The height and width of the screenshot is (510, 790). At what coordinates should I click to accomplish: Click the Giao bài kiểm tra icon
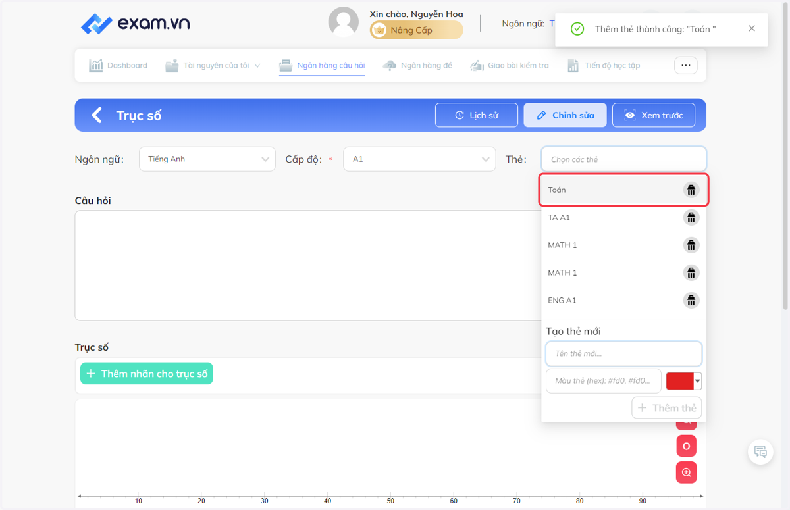pyautogui.click(x=477, y=66)
